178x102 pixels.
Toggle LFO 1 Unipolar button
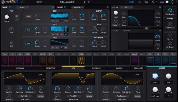click(x=41, y=96)
